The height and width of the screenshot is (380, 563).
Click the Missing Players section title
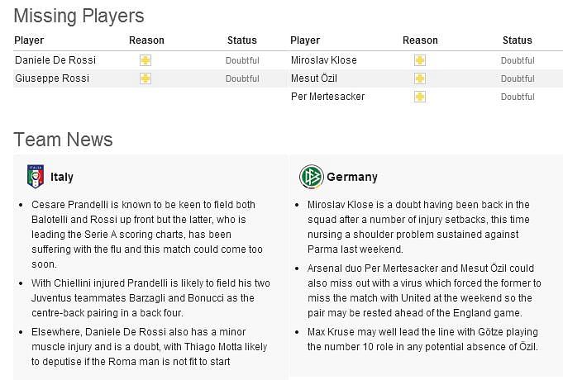point(79,16)
